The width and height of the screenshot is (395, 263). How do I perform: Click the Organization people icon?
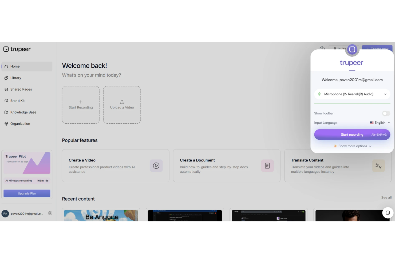pos(6,124)
